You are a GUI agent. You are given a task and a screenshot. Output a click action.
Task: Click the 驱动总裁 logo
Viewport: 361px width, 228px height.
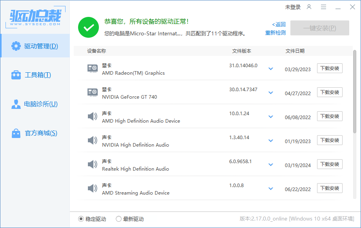coord(35,17)
